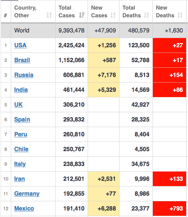This screenshot has height=217, width=188.
Task: Go to Spain's country page
Action: tap(22, 120)
